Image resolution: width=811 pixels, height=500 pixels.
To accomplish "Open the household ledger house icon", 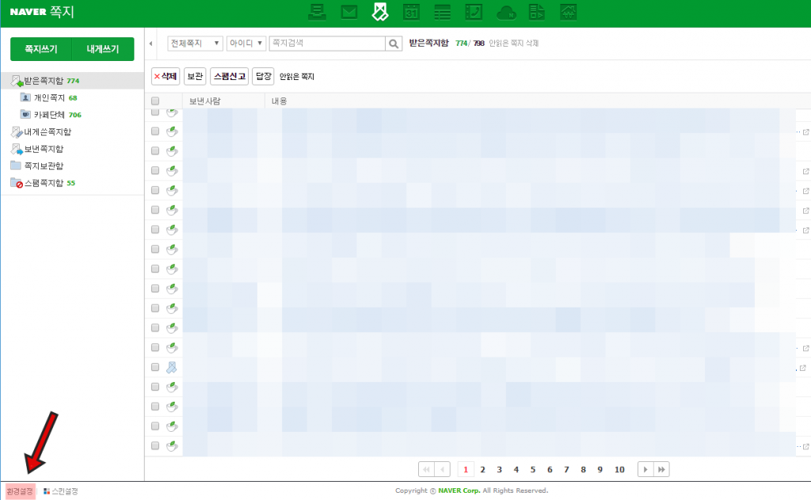I will 568,12.
